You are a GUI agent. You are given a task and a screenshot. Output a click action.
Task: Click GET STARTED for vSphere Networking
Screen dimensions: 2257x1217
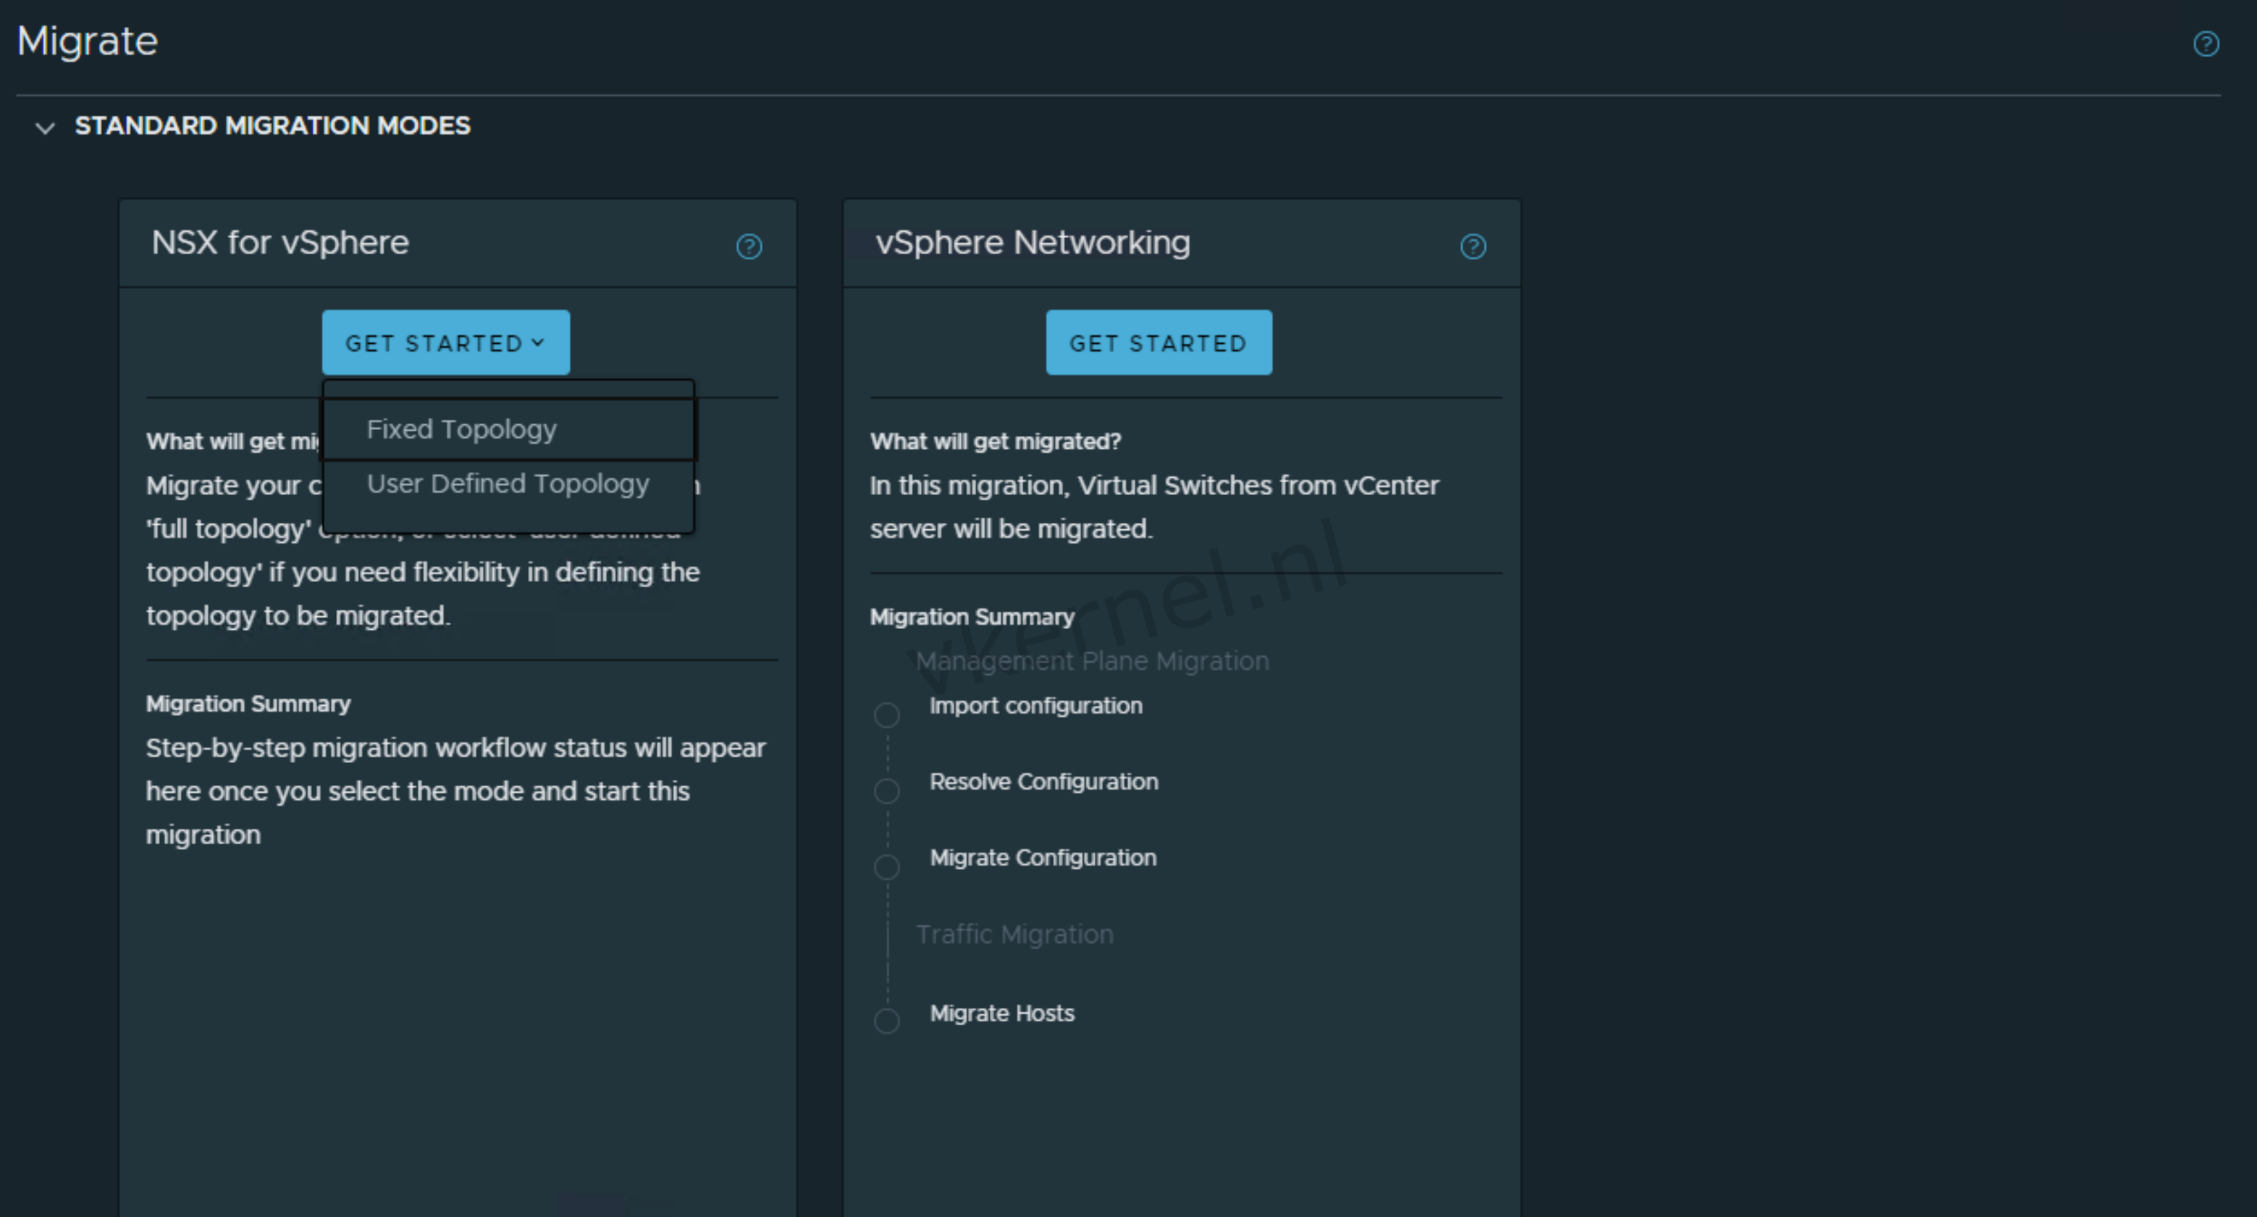point(1159,342)
